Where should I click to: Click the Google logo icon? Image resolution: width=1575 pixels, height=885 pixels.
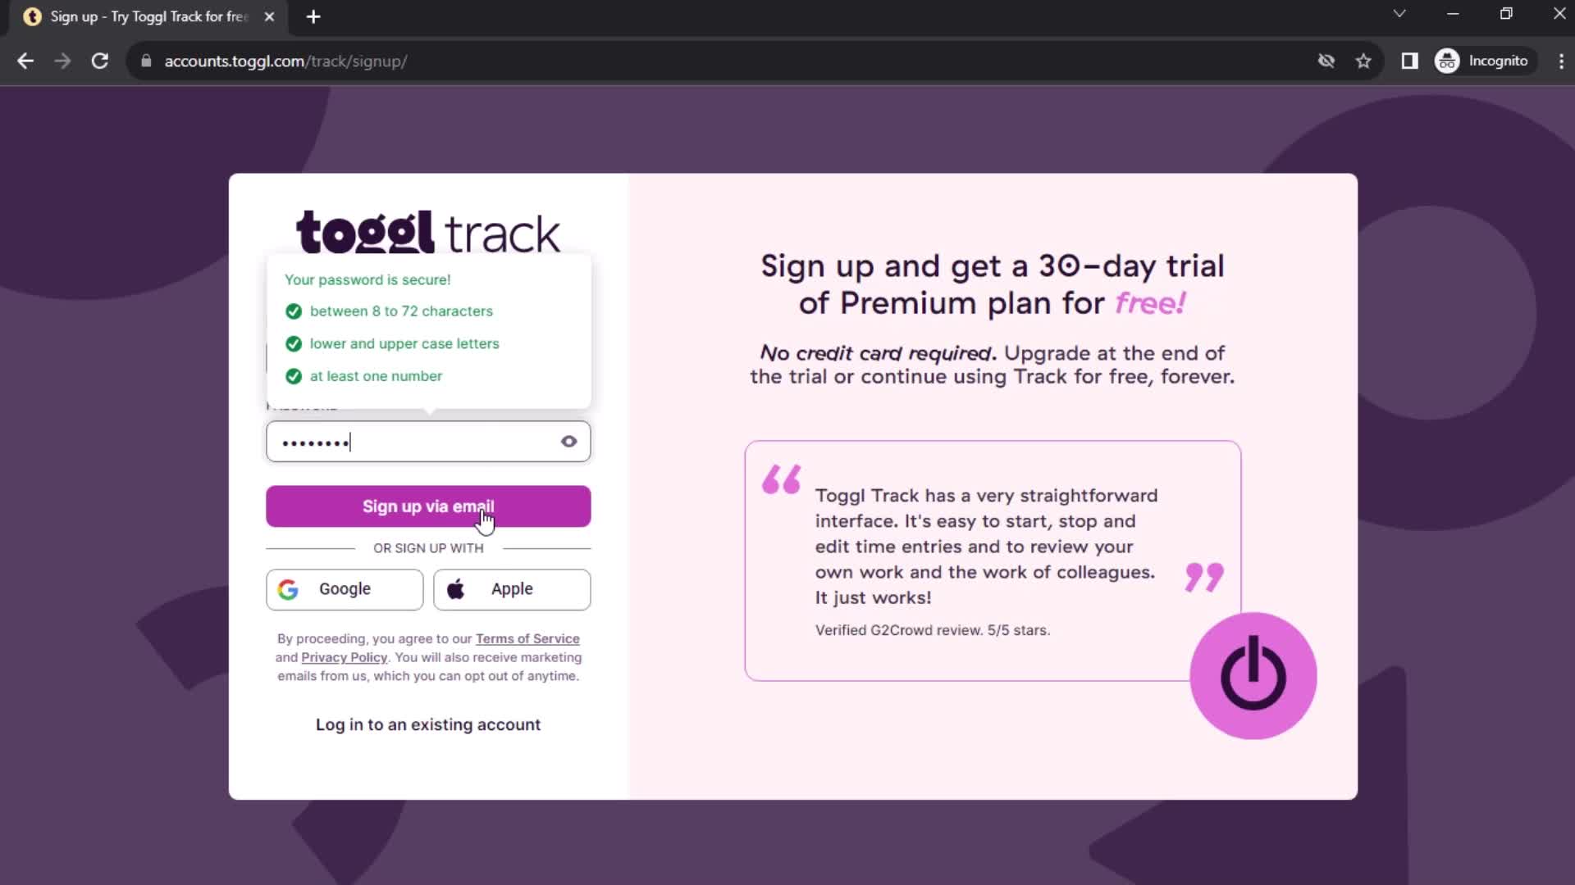[x=288, y=589]
